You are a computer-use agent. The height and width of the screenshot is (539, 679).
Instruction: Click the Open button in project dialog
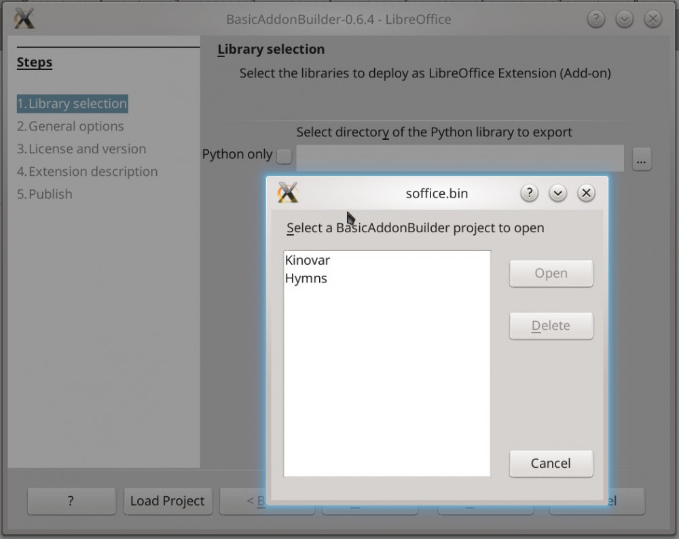pos(551,273)
